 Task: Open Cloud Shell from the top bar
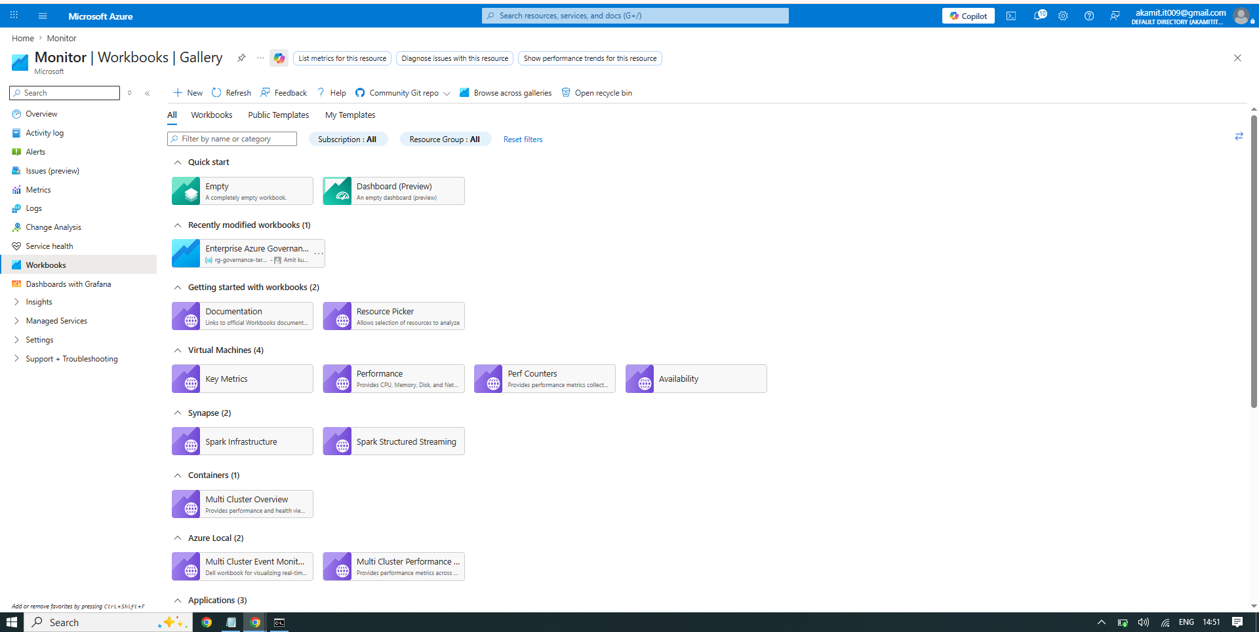(x=1011, y=16)
